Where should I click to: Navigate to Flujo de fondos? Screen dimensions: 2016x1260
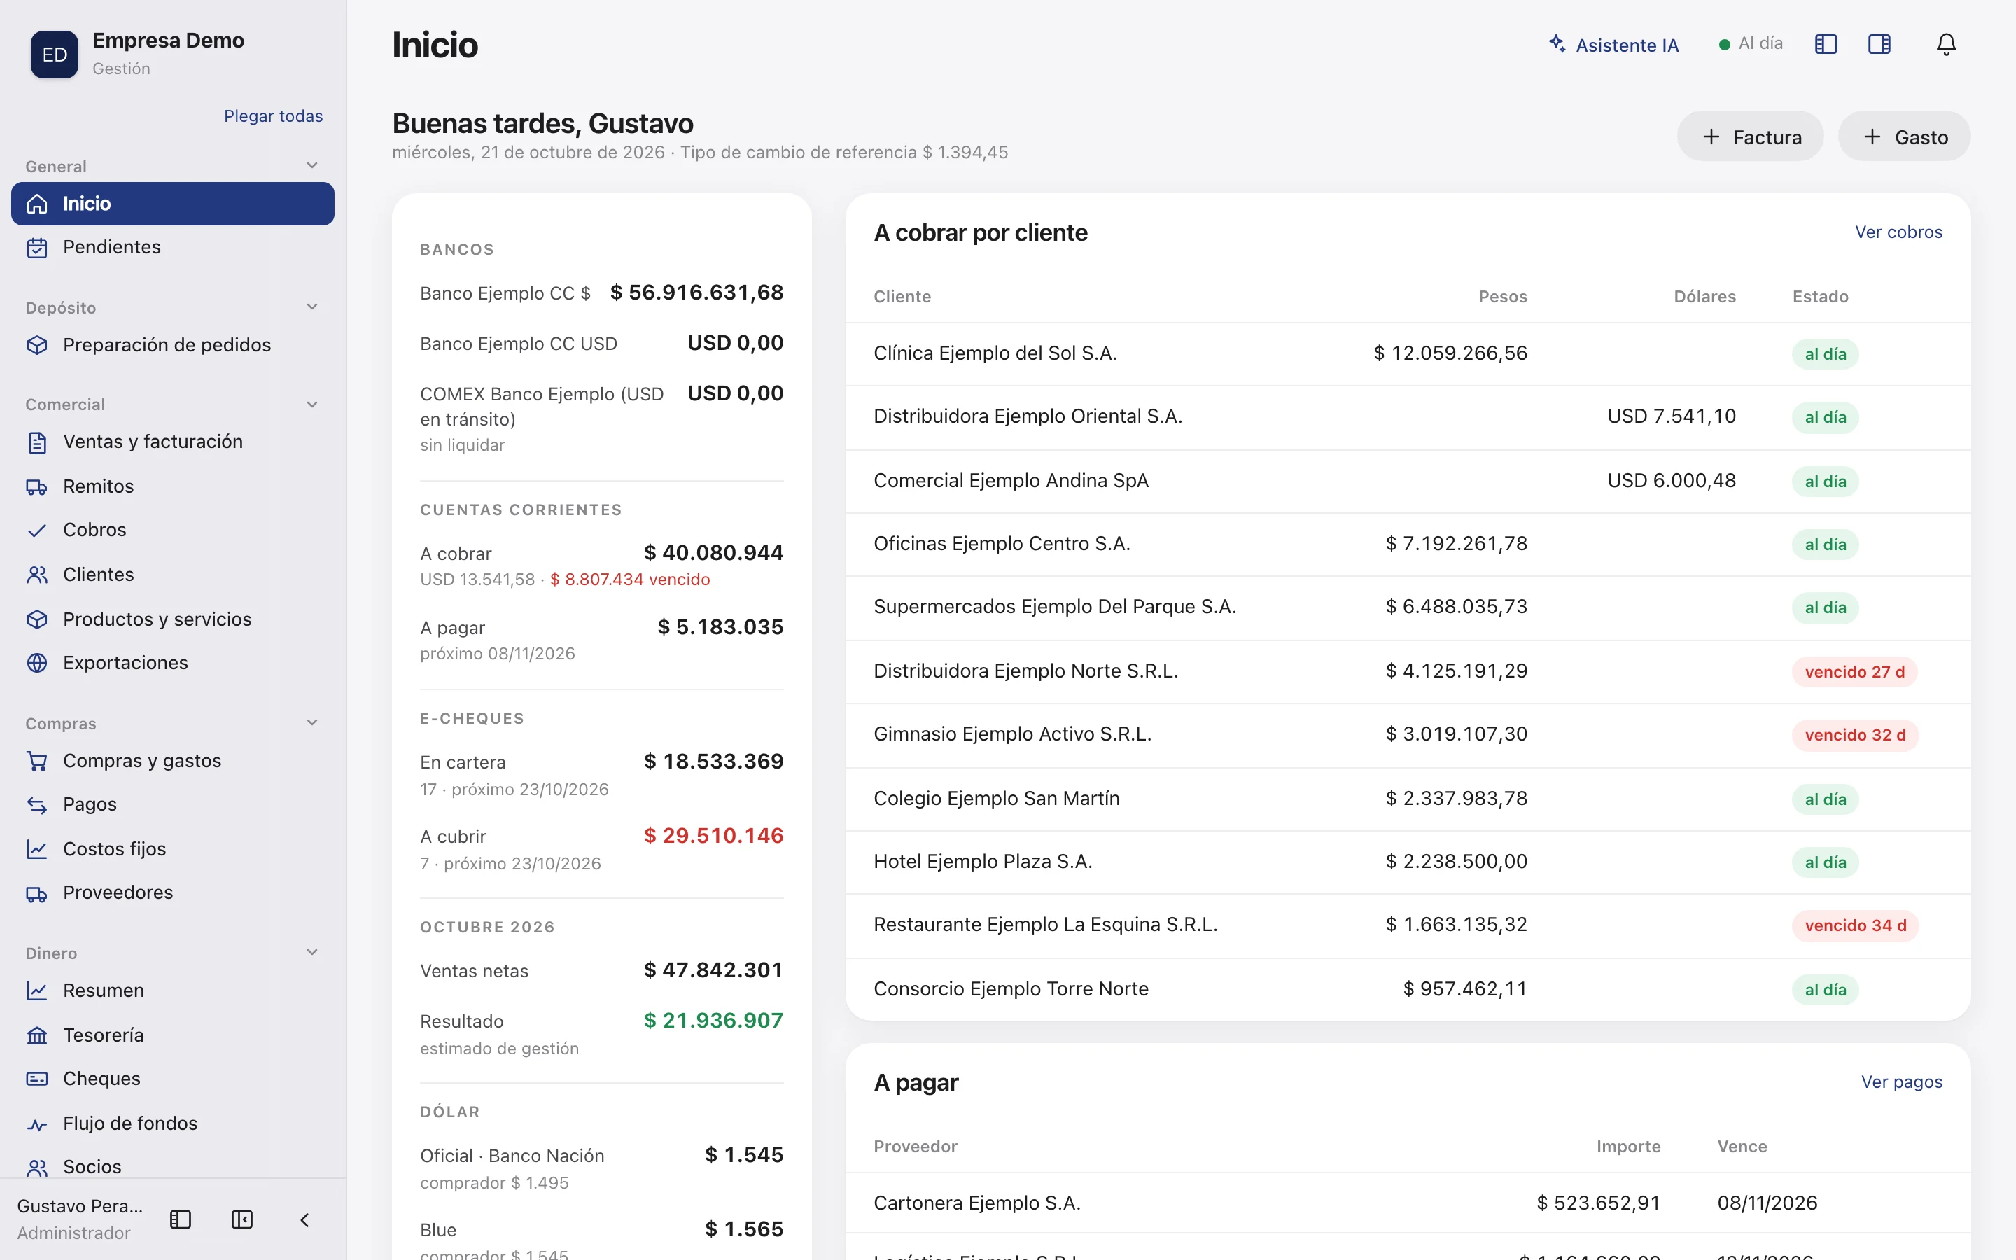click(172, 1124)
